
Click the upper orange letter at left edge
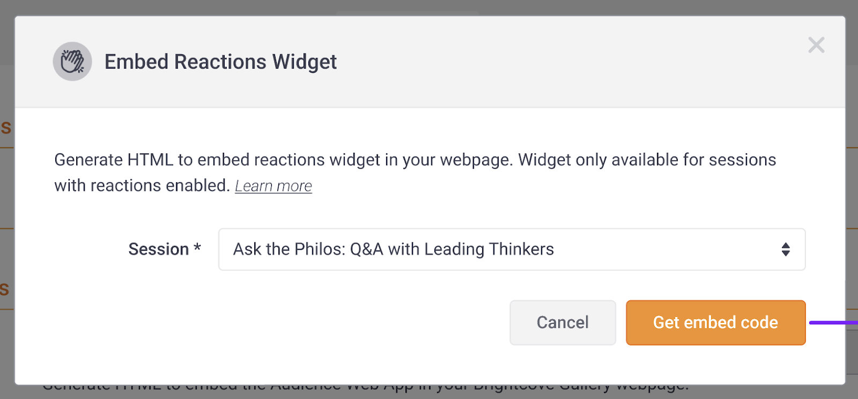pyautogui.click(x=6, y=128)
